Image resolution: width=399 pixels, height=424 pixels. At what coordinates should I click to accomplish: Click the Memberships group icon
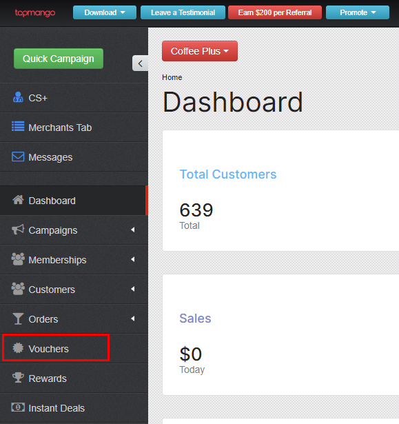click(18, 259)
